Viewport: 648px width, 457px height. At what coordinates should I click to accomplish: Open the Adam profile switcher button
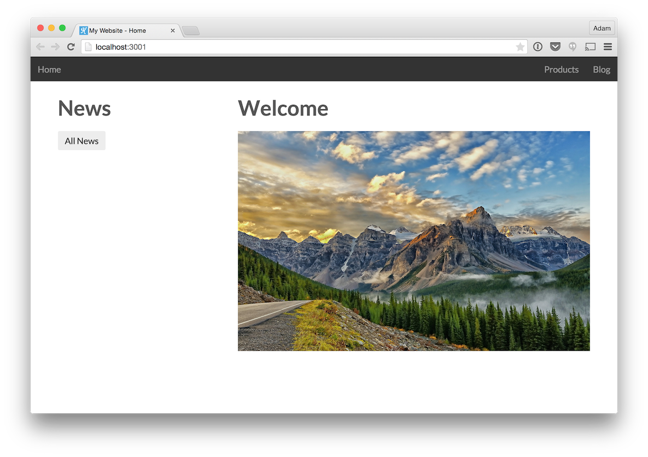coord(602,28)
